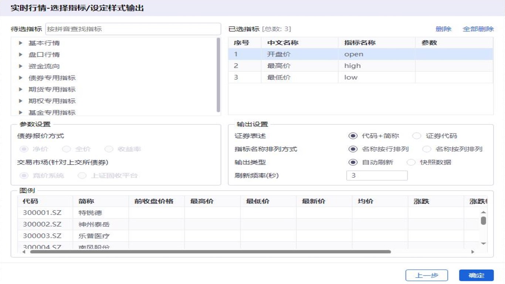Expand the 期权专用指标 tree node
Screen dimensions: 505x284
pyautogui.click(x=21, y=101)
